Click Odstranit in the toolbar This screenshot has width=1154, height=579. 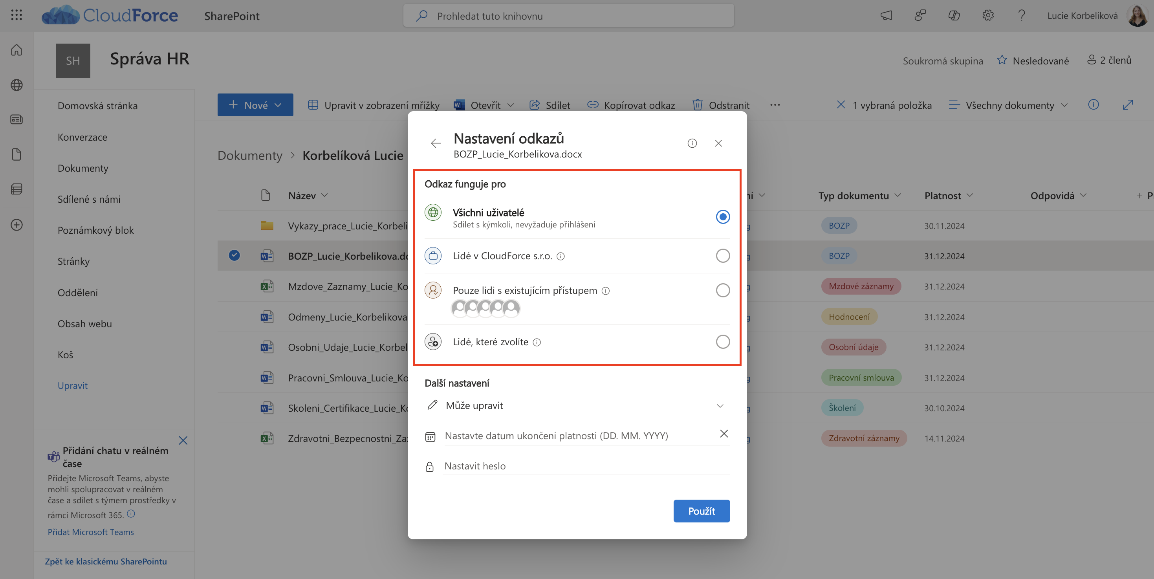pyautogui.click(x=721, y=105)
